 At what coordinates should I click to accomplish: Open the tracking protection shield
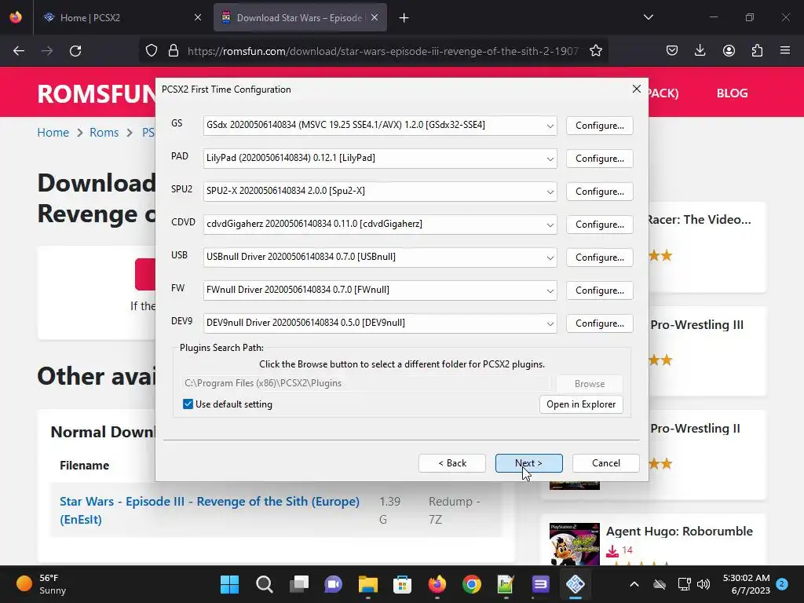(152, 51)
